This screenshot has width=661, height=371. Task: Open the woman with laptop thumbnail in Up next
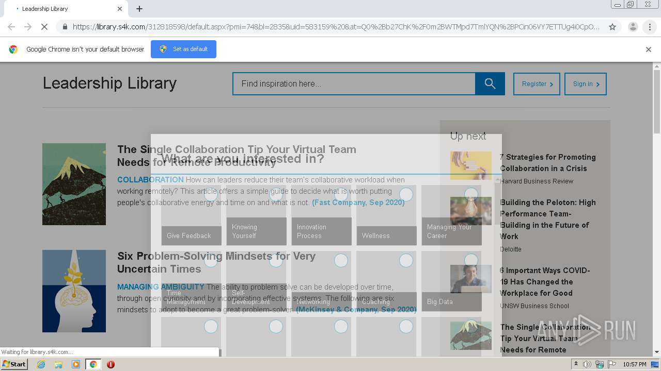point(471,279)
